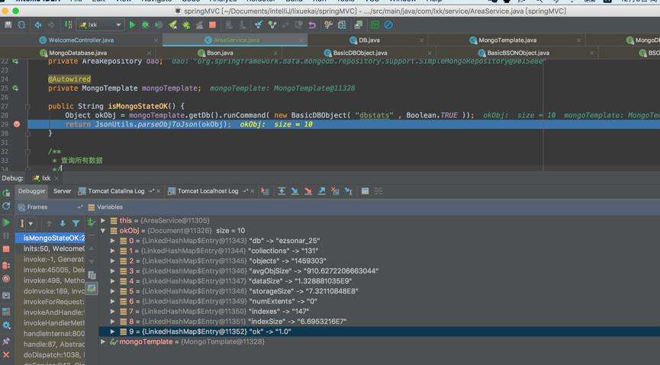660x365 pixels.
Task: Click the Step Into icon
Action: [x=295, y=191]
